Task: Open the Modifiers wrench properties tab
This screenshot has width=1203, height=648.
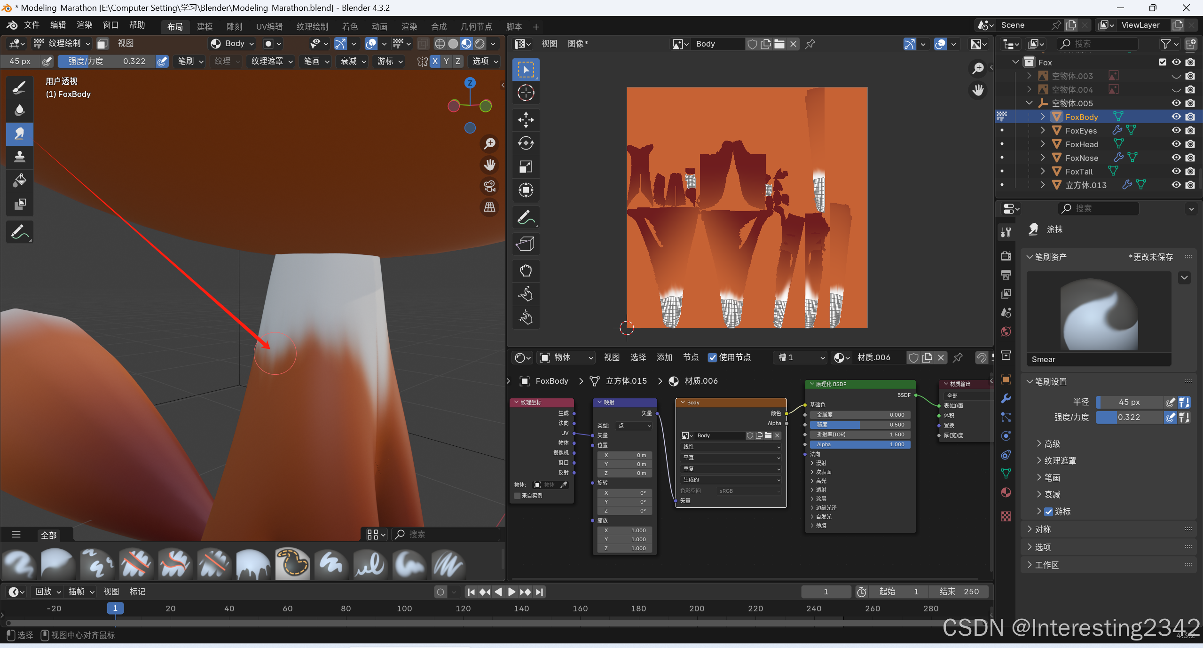Action: point(1006,398)
